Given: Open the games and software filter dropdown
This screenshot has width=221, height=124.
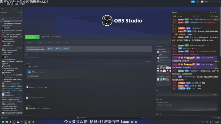Looking at the screenshot, I should [10, 12].
